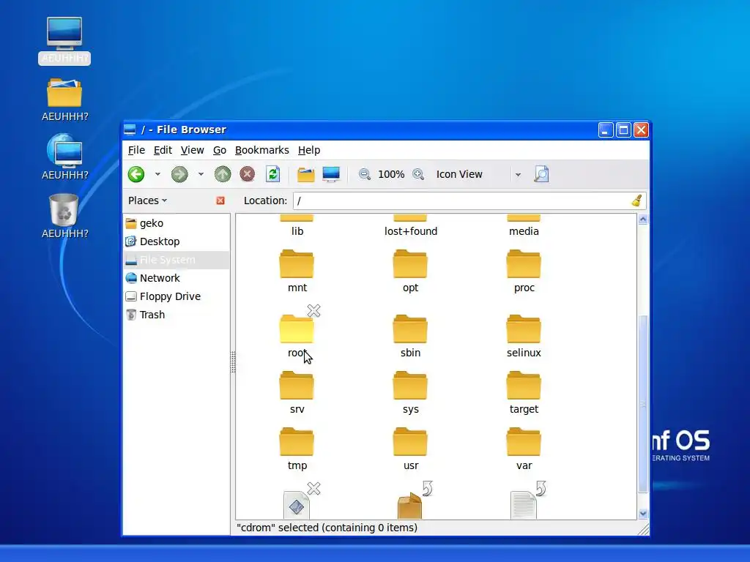Open the Edit menu
Viewport: 750px width, 562px height.
click(x=163, y=150)
